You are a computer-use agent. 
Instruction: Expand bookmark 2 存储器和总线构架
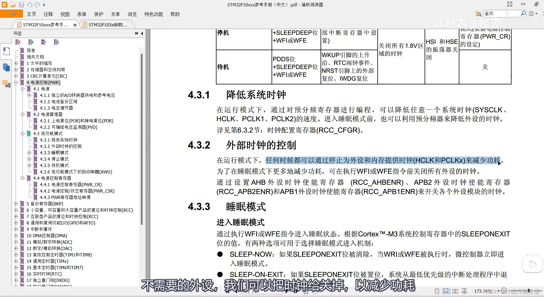point(16,70)
